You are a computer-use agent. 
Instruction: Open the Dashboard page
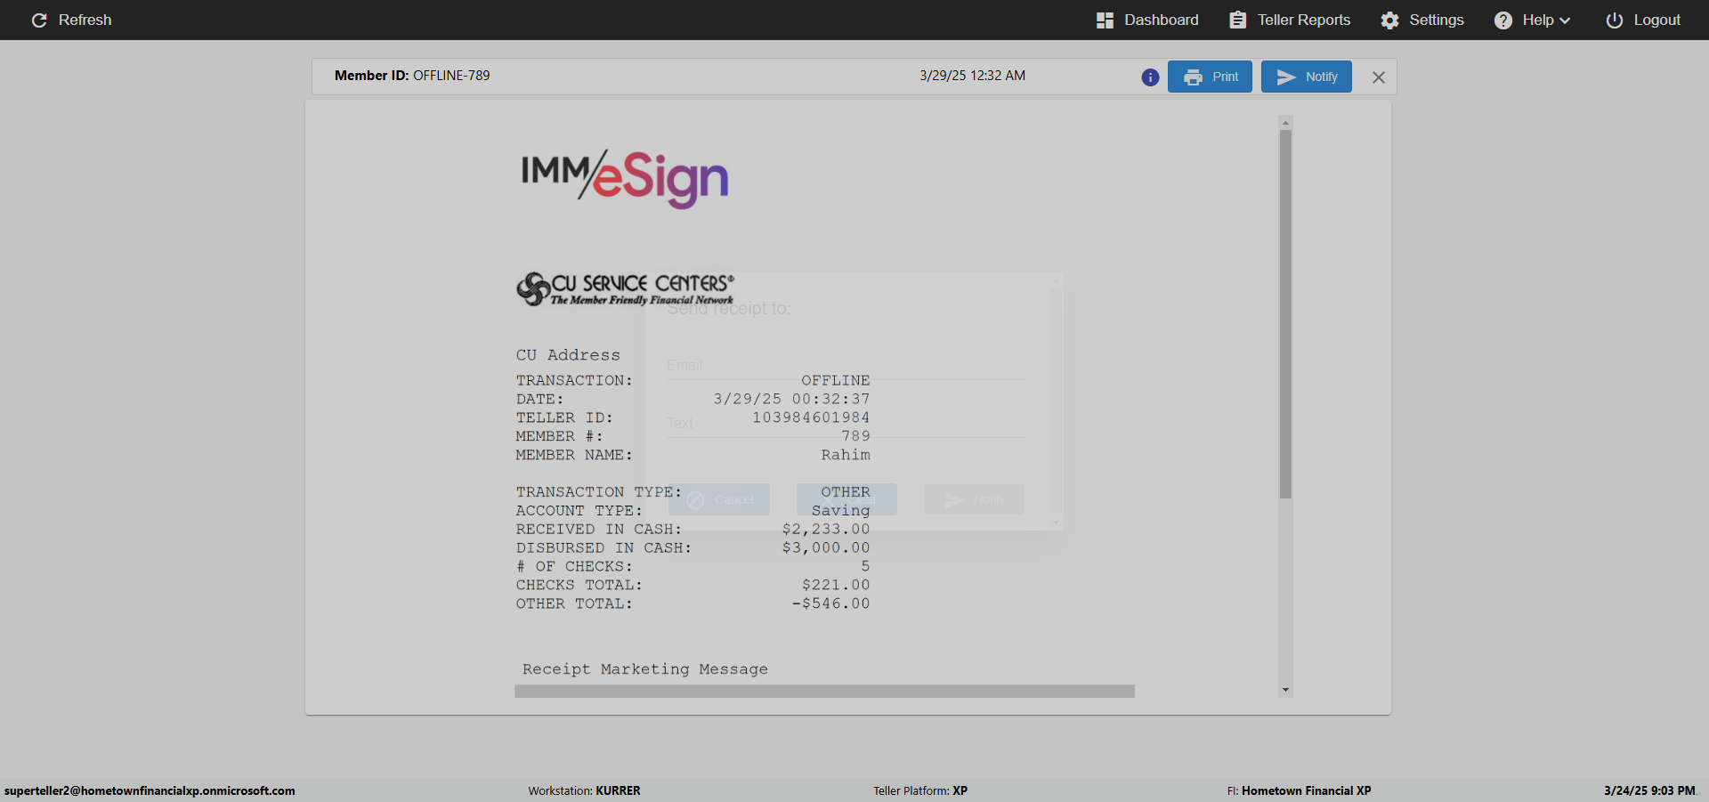click(1147, 20)
